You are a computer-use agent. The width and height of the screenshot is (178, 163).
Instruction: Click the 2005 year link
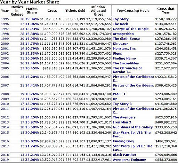click(5, 68)
